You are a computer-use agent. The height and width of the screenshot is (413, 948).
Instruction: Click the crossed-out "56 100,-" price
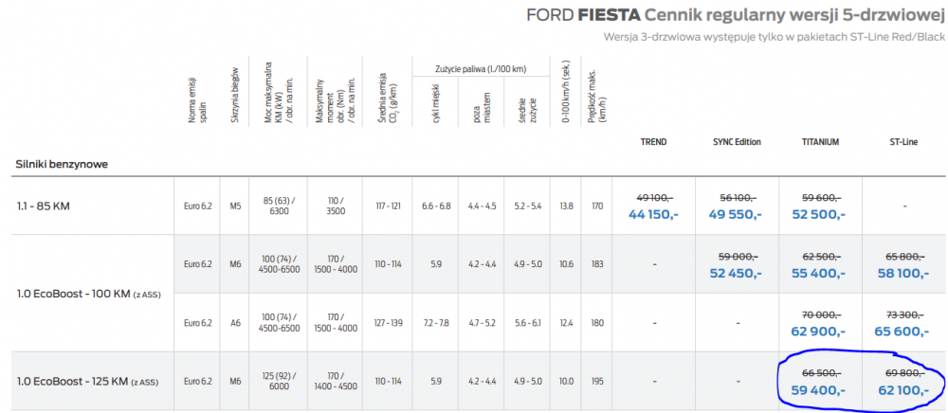click(737, 197)
